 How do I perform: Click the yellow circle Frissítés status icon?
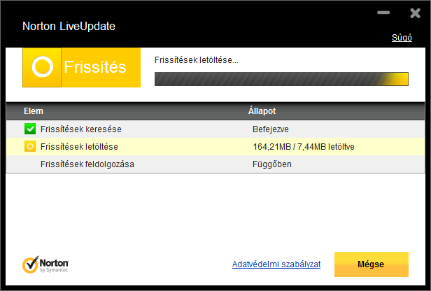pos(42,67)
